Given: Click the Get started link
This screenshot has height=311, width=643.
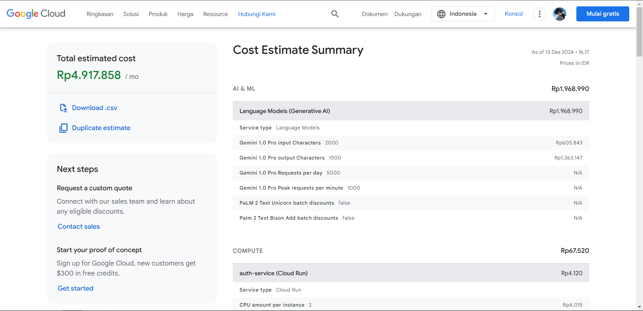Looking at the screenshot, I should pos(75,288).
